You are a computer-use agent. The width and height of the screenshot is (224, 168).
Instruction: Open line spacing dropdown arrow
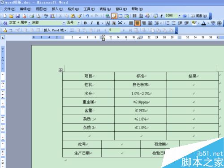tap(161, 23)
